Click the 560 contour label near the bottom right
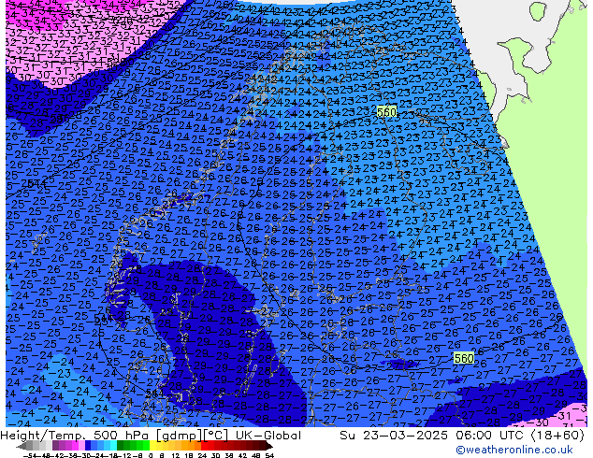The height and width of the screenshot is (458, 593). pyautogui.click(x=464, y=358)
